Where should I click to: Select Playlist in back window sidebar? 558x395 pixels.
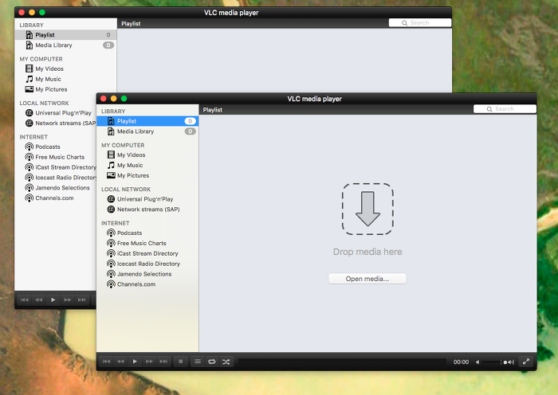tap(65, 35)
